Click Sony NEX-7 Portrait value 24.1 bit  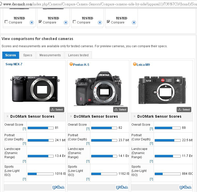pos(60,140)
